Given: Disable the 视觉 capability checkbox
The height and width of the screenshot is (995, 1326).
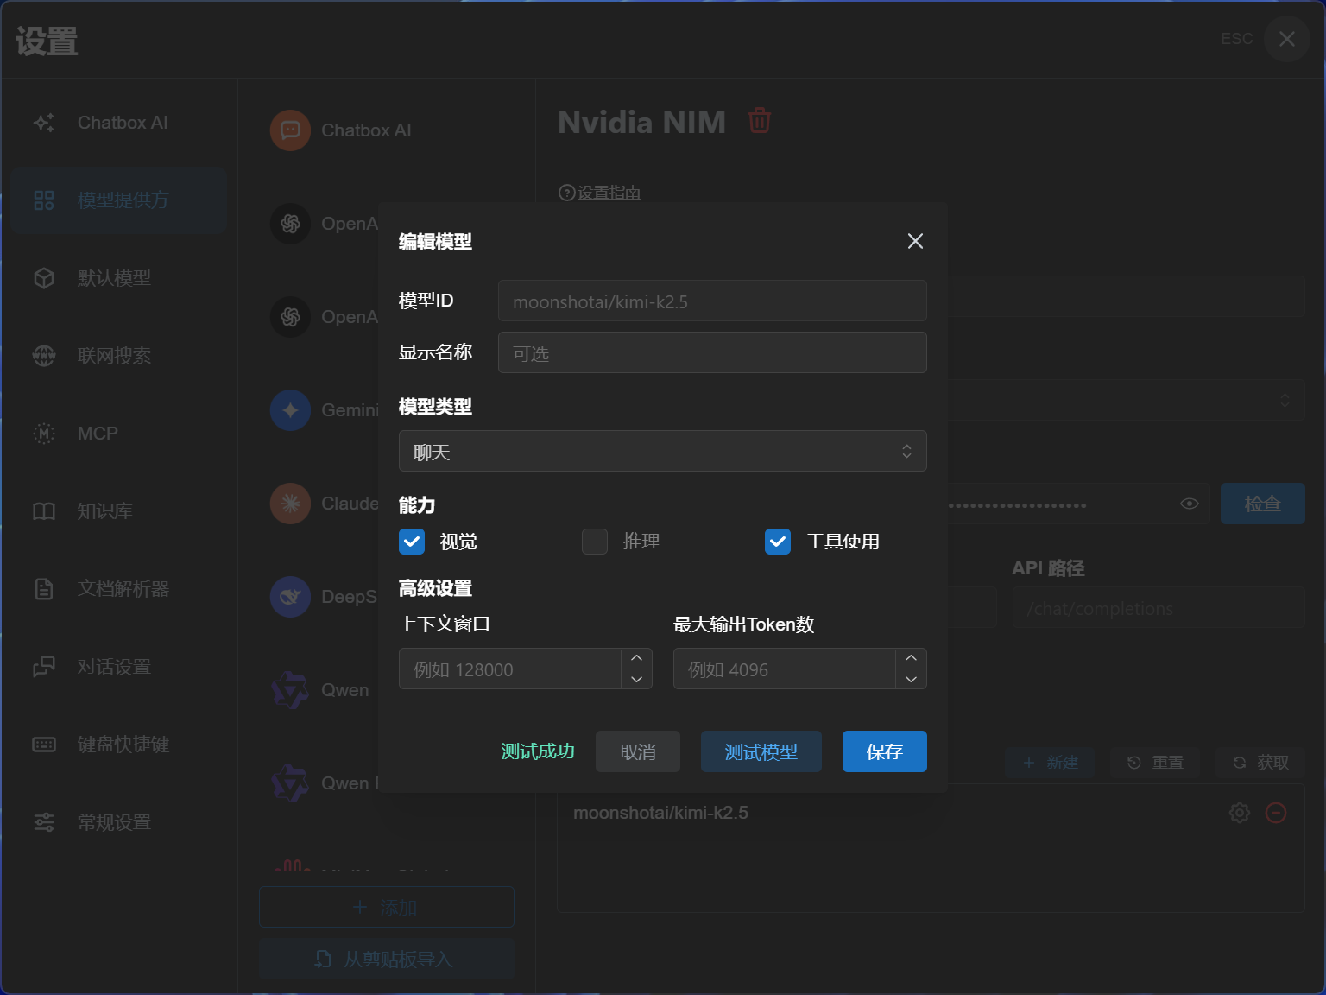Looking at the screenshot, I should tap(412, 542).
